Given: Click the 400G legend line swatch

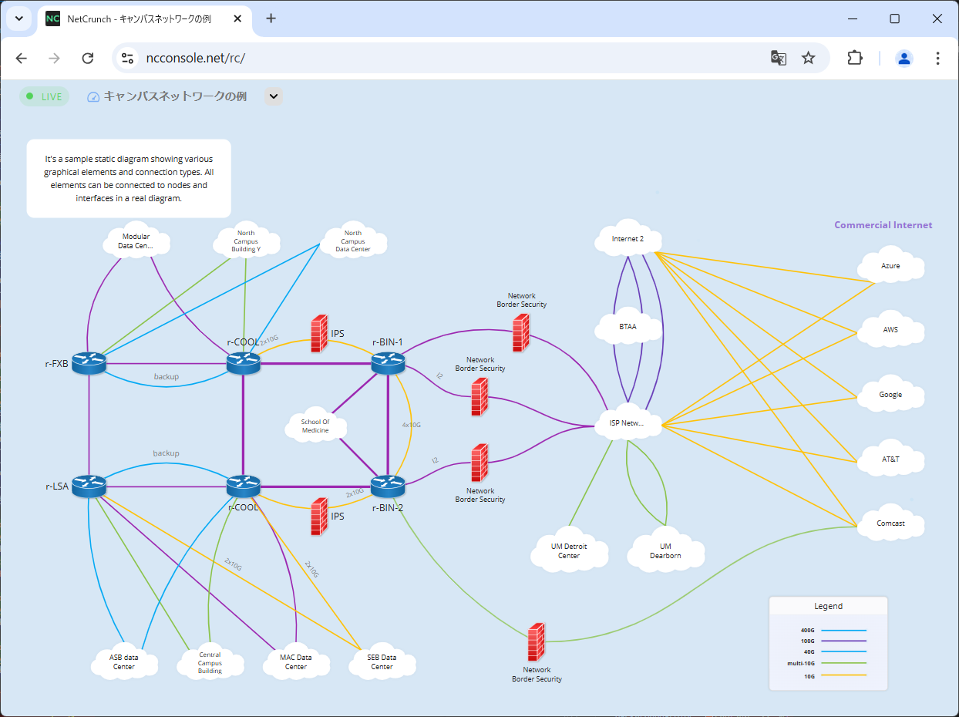Looking at the screenshot, I should tap(843, 631).
